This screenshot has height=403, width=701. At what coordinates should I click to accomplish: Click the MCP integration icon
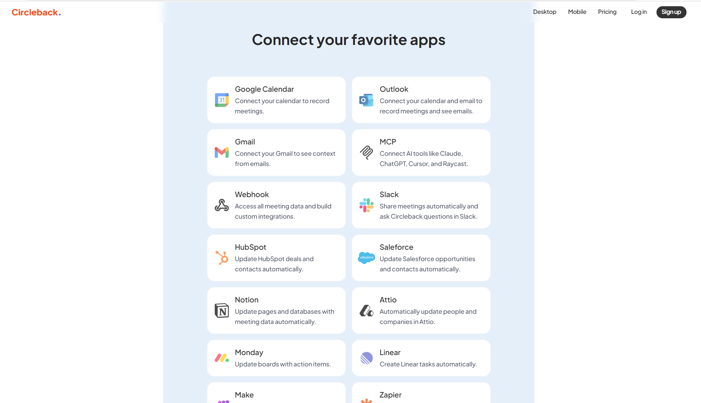coord(366,152)
